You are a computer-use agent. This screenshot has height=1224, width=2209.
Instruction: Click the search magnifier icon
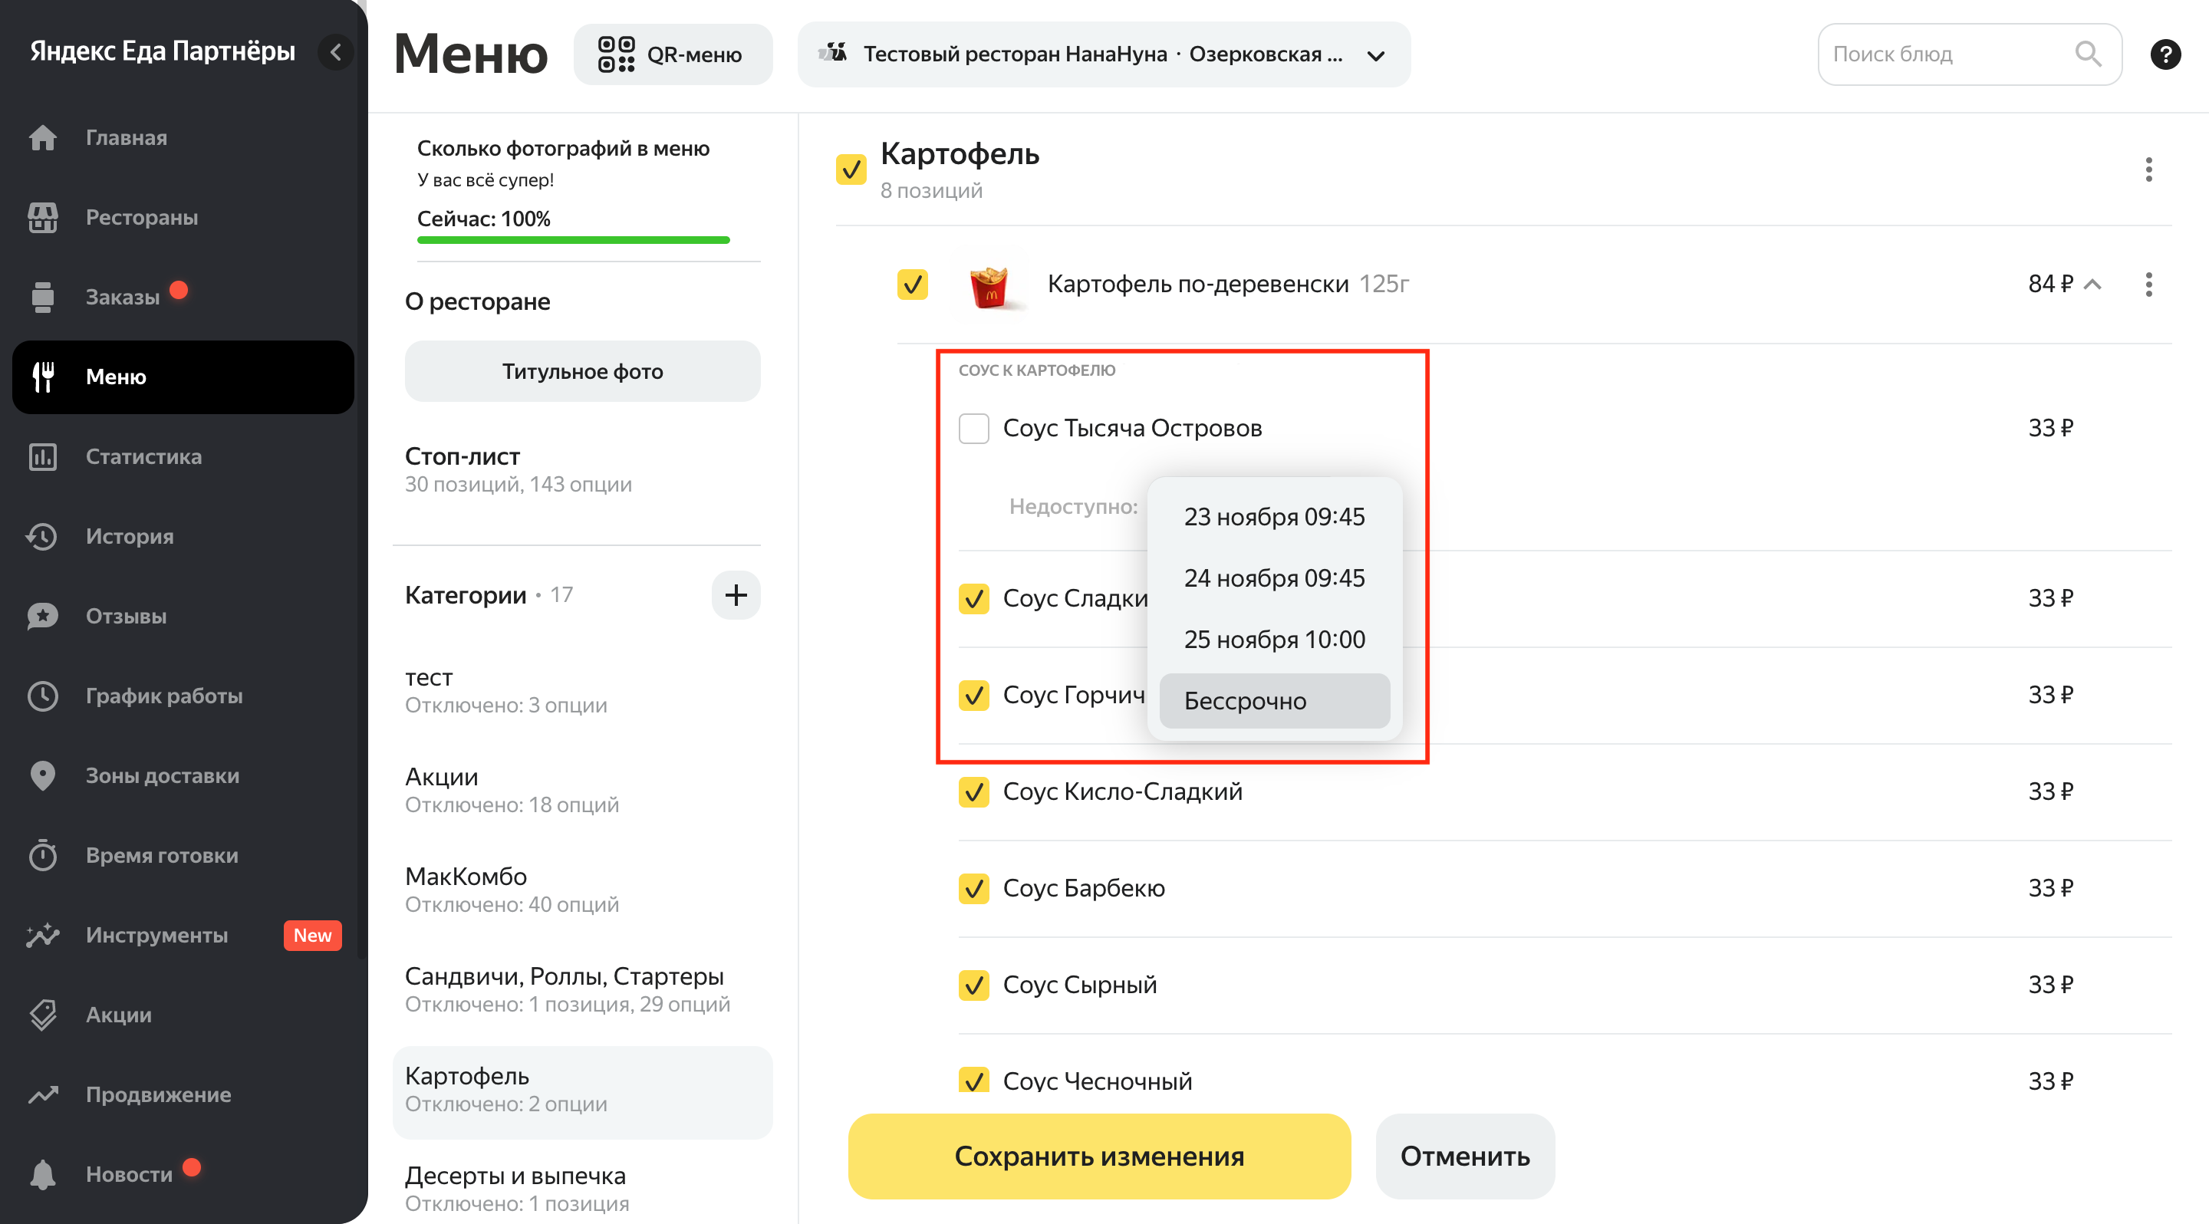2087,54
